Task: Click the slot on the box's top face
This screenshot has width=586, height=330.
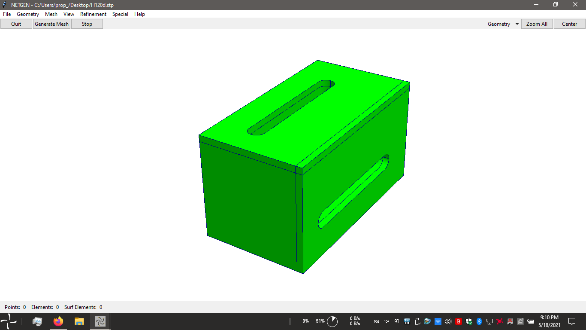Action: (291, 107)
